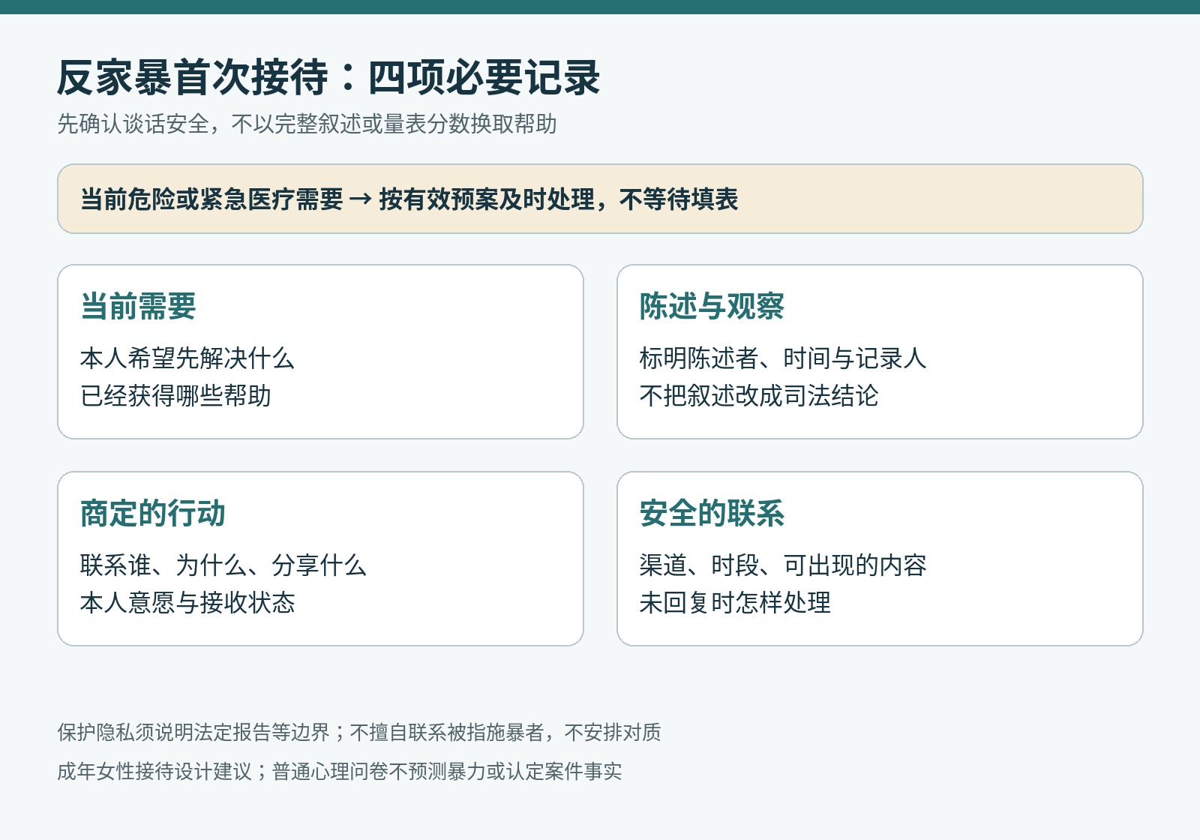Click the line 已经获得哪些帮助
Image resolution: width=1200 pixels, height=840 pixels.
(175, 396)
